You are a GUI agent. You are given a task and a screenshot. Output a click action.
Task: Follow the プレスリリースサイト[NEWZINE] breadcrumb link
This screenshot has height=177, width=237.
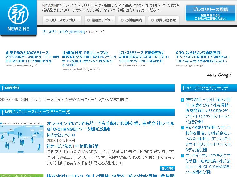coord(64,32)
